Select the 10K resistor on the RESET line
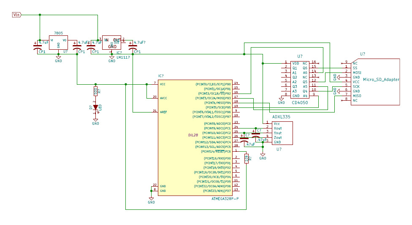 point(246,158)
